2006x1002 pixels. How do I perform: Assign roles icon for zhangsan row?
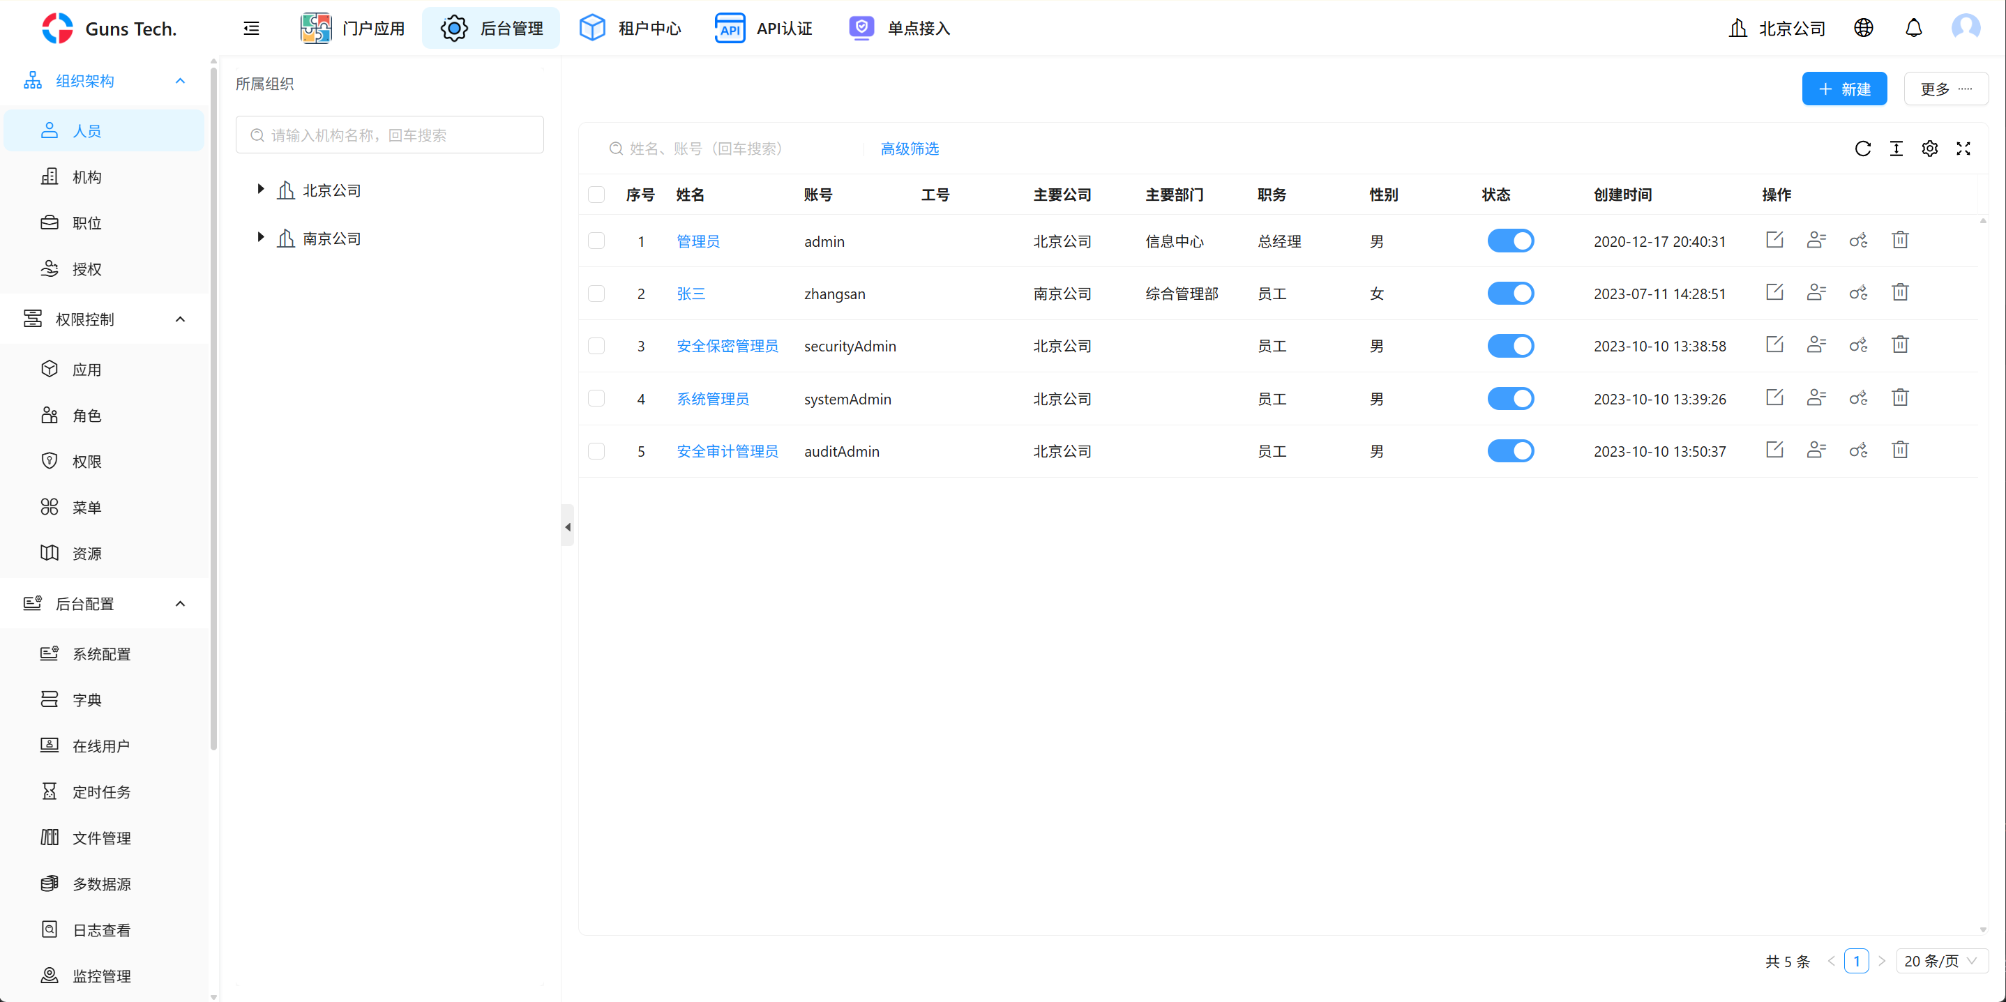[x=1817, y=292]
